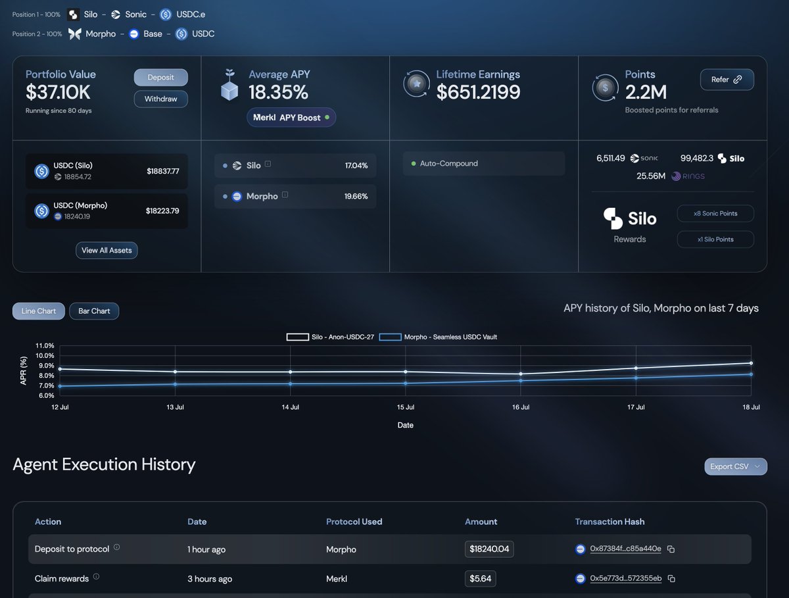Image resolution: width=789 pixels, height=598 pixels.
Task: Click the $5.64 amount badge
Action: point(480,579)
